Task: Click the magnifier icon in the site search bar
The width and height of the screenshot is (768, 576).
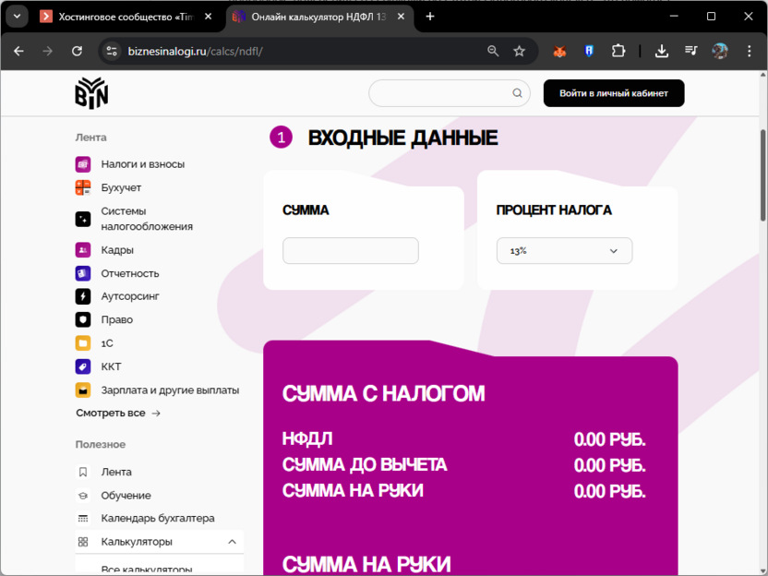Action: tap(517, 93)
